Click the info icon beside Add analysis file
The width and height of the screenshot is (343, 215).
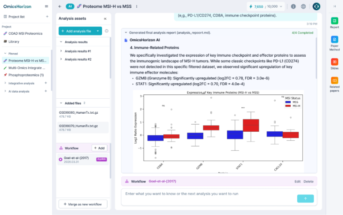[106, 31]
